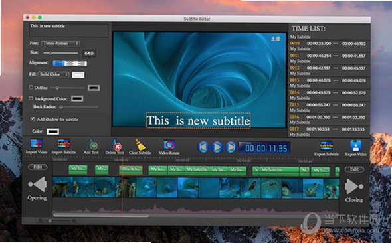392x243 pixels.
Task: Open the Solid Color fill dropdown
Action: point(54,74)
